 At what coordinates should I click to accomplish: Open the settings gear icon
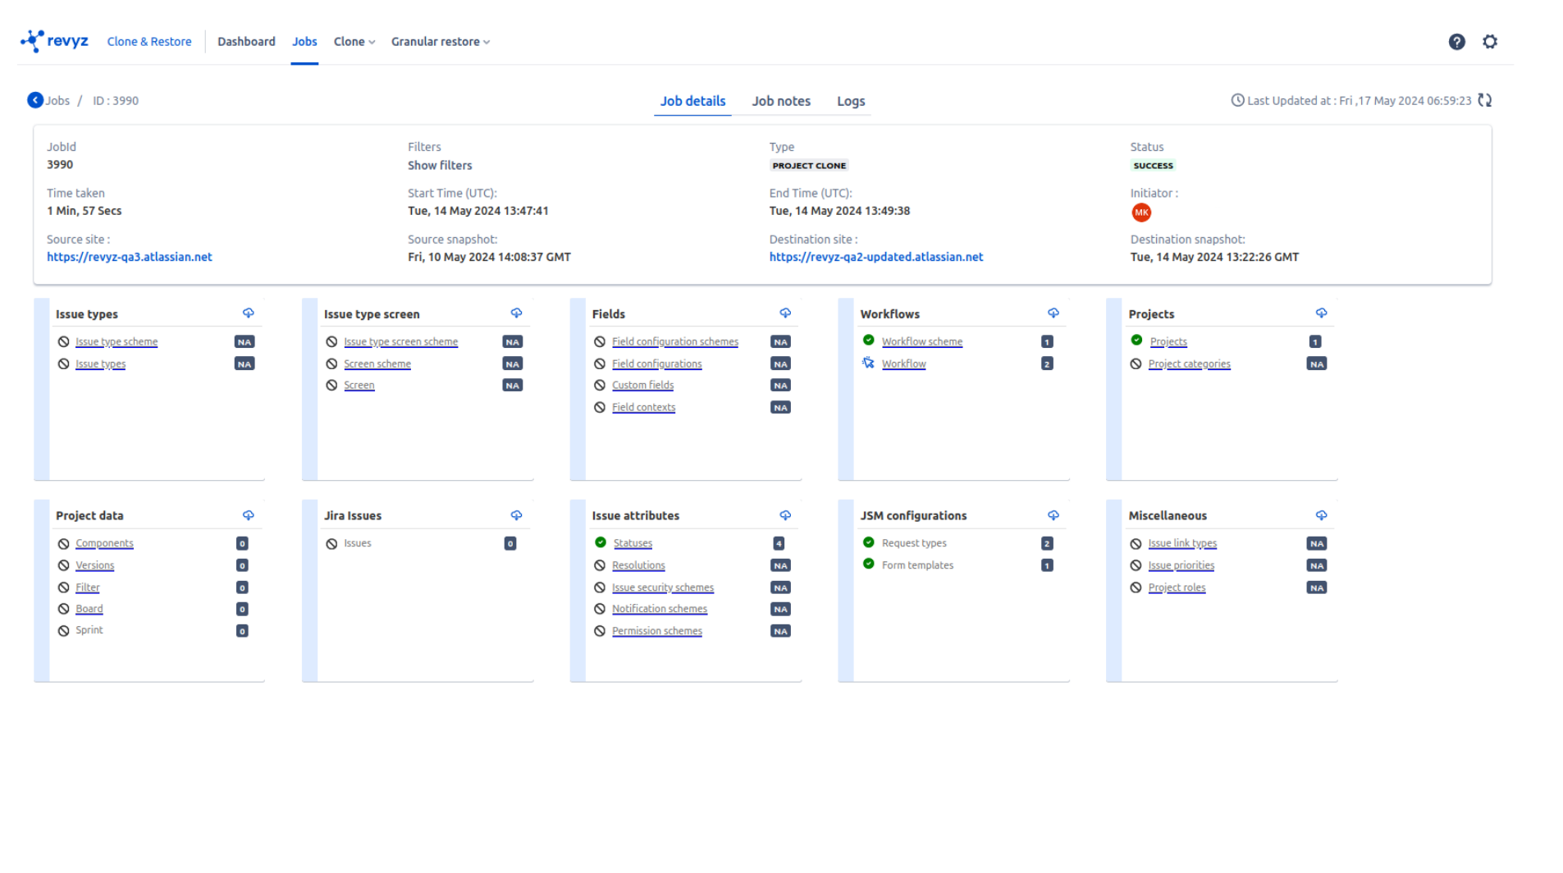point(1490,42)
